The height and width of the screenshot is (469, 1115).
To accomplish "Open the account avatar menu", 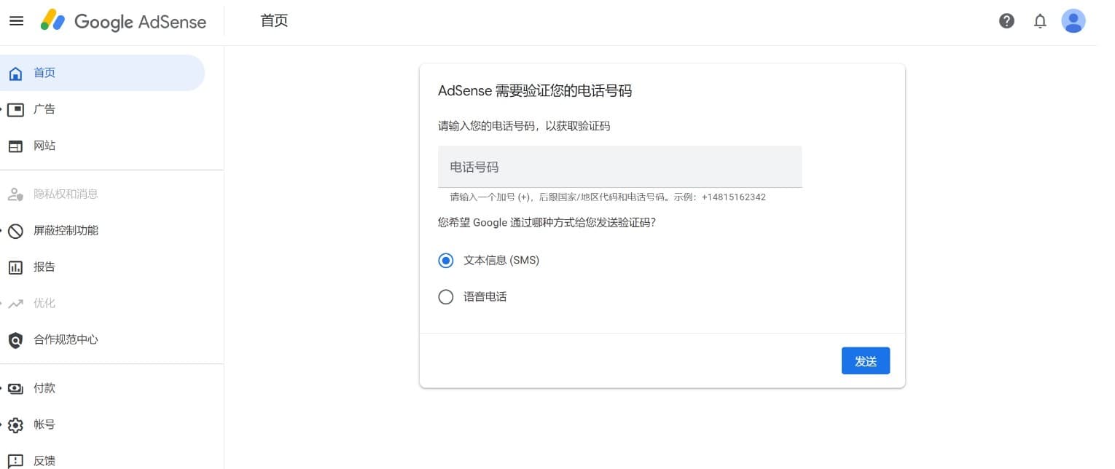I will 1073,21.
